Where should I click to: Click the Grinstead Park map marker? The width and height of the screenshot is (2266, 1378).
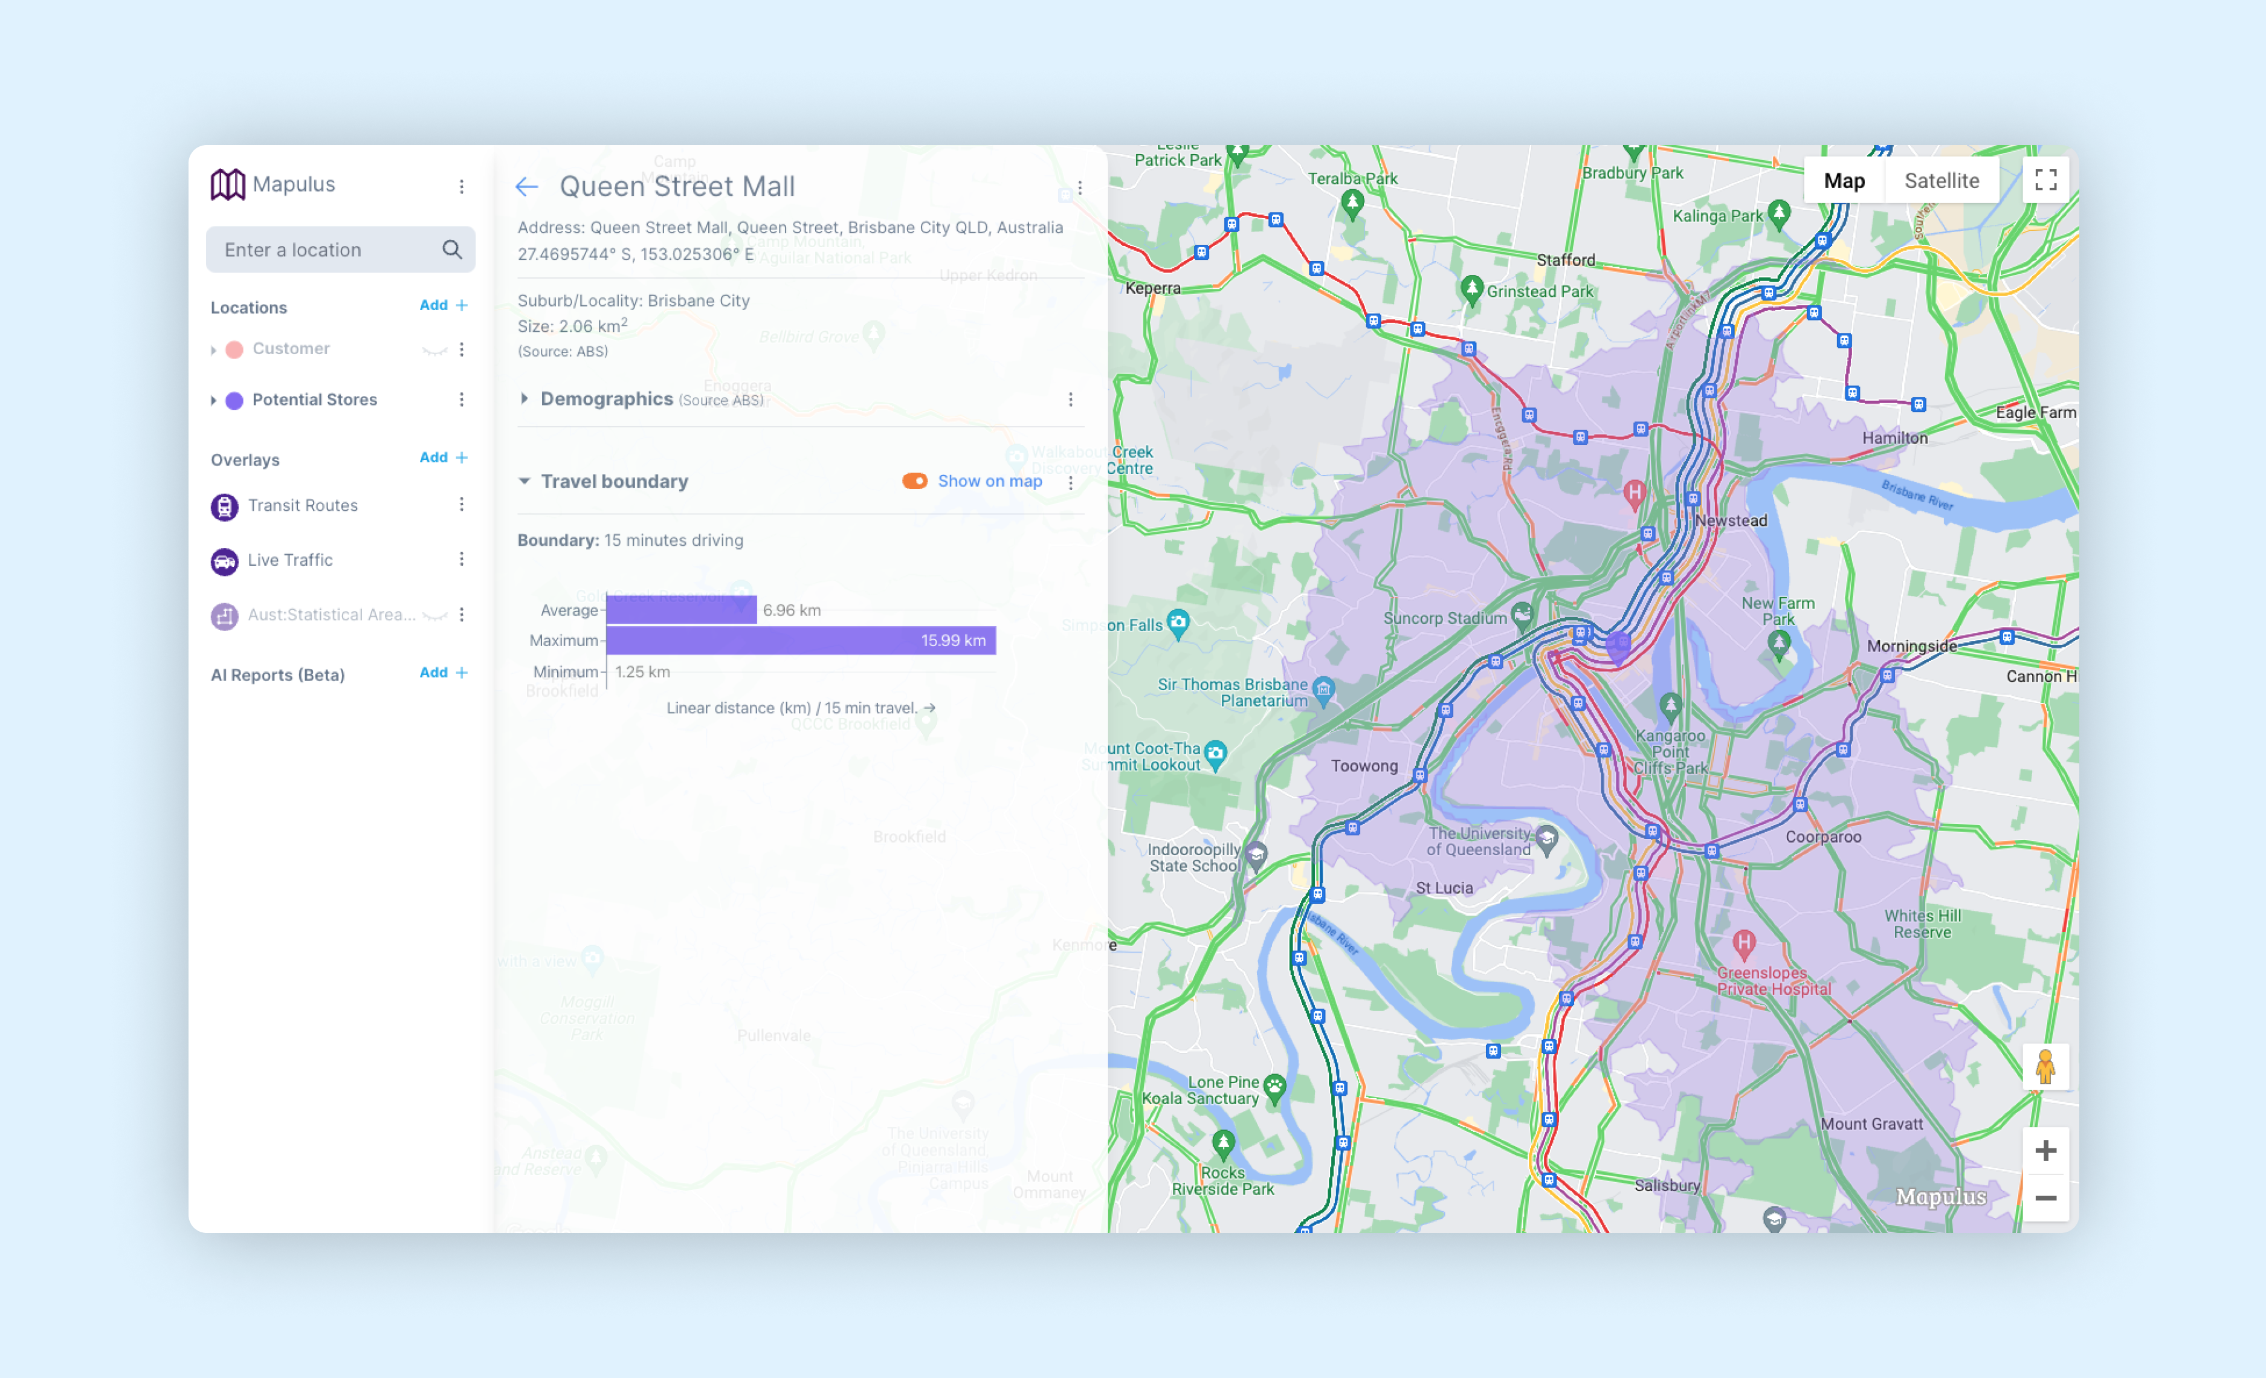tap(1471, 290)
